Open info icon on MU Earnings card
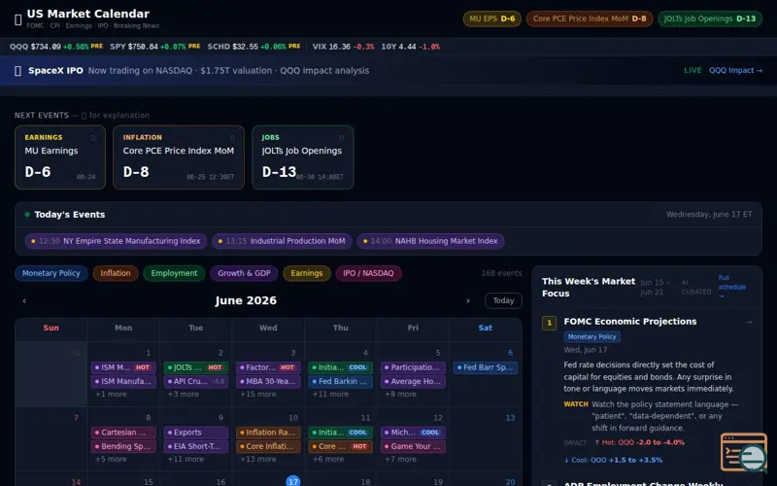 coord(93,138)
